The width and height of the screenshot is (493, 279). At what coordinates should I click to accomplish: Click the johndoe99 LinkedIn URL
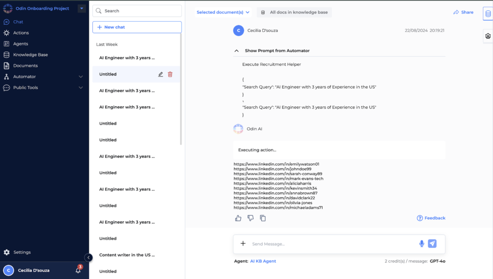pyautogui.click(x=272, y=169)
